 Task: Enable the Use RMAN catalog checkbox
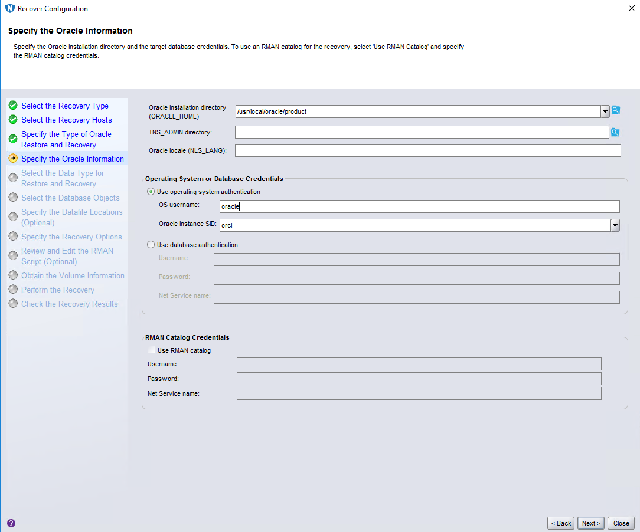152,350
